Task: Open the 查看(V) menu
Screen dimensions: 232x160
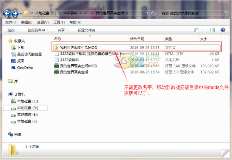Action: pos(43,22)
